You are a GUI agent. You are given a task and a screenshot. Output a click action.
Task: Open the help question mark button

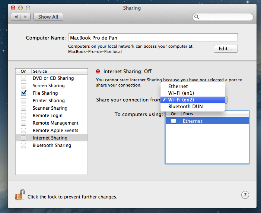(x=245, y=195)
